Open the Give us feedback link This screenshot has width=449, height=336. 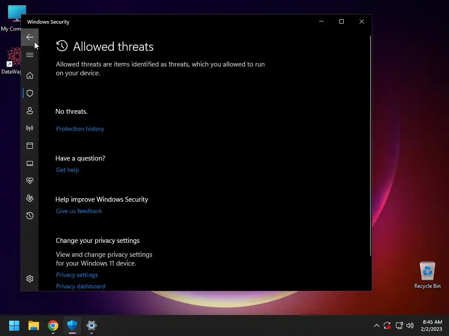pyautogui.click(x=79, y=211)
